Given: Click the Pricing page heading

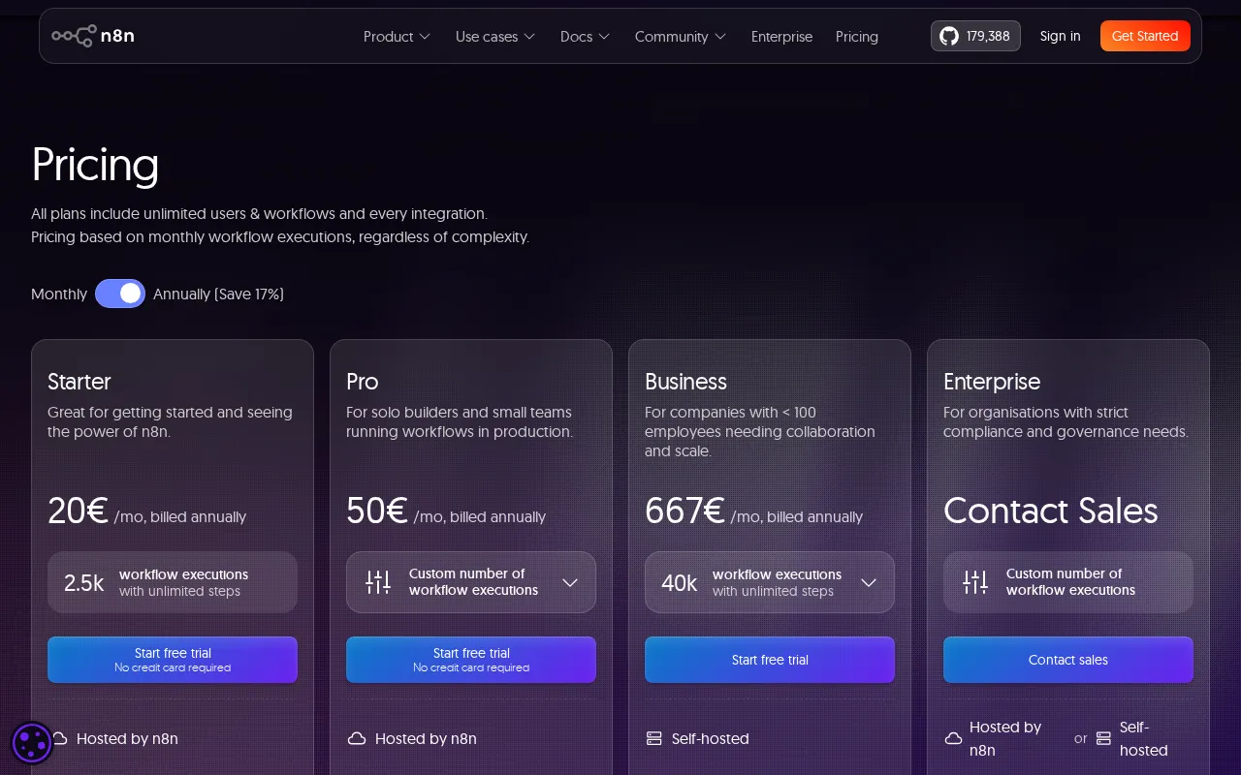Looking at the screenshot, I should (95, 165).
